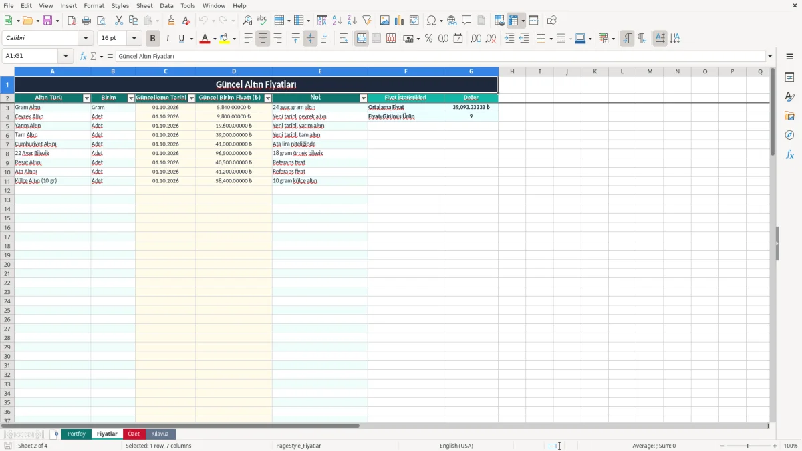
Task: Open the font size dropdown
Action: pos(134,39)
